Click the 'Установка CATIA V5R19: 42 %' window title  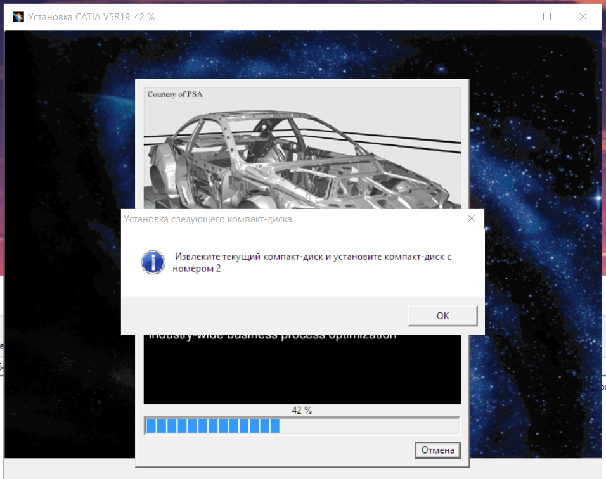point(91,17)
